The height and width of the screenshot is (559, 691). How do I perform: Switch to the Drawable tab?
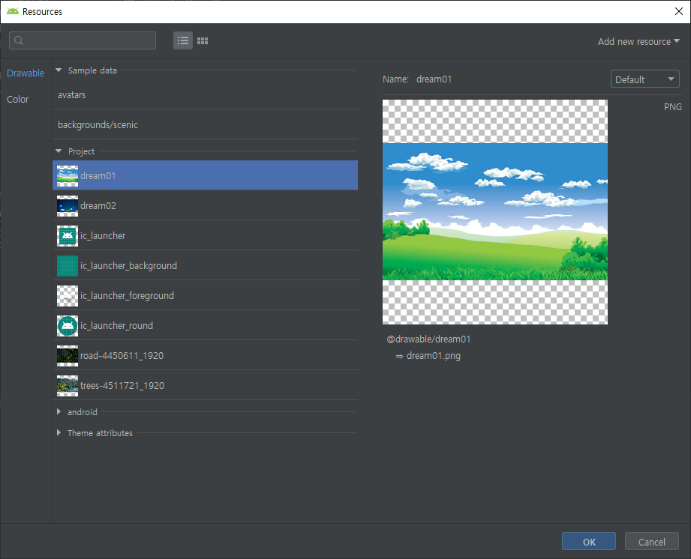click(x=26, y=73)
